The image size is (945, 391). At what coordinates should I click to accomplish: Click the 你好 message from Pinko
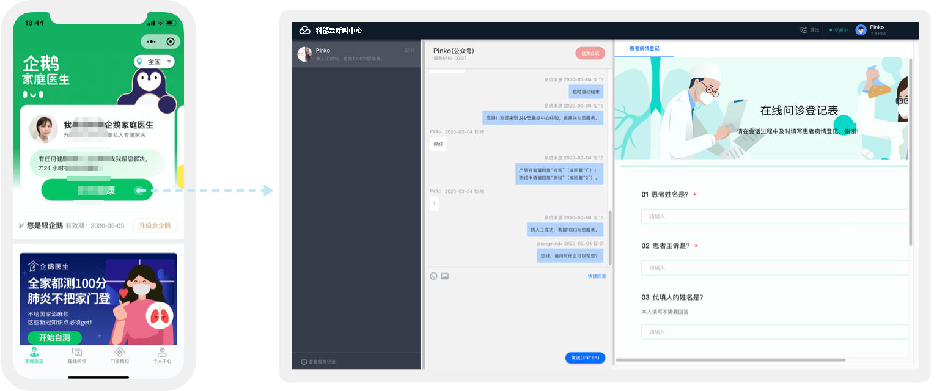(x=438, y=144)
